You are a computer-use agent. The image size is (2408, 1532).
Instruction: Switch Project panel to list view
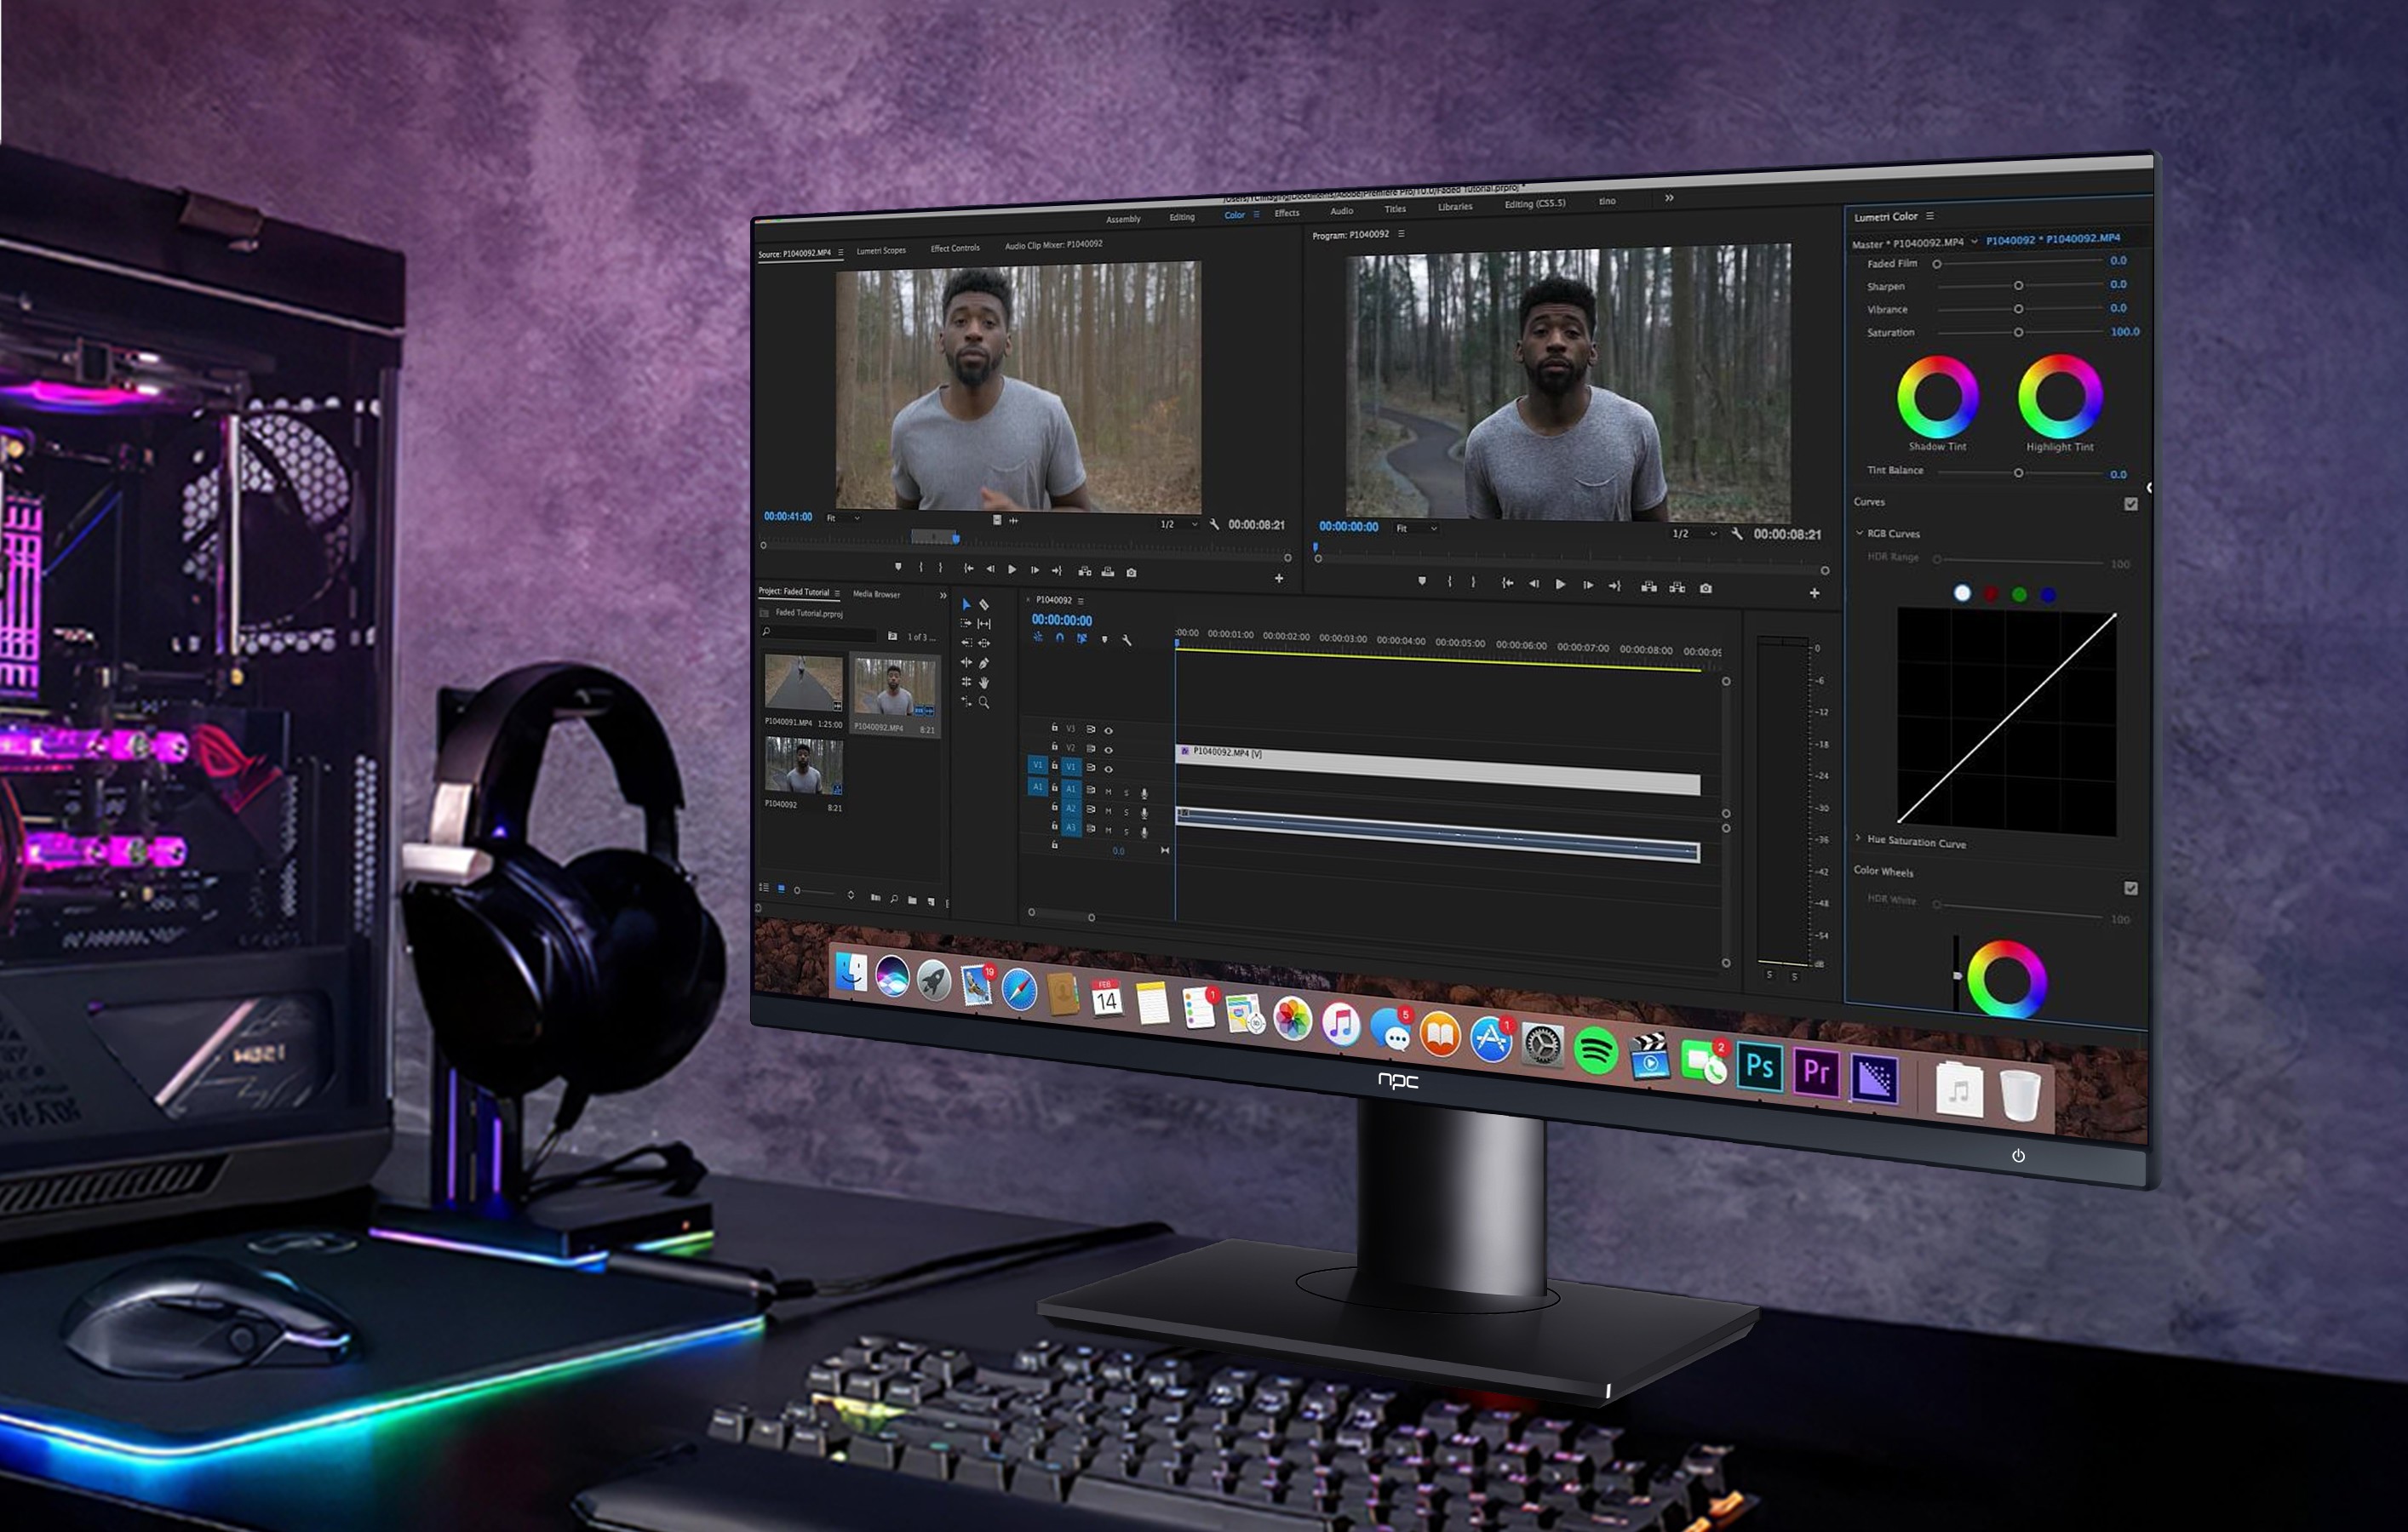coord(764,888)
